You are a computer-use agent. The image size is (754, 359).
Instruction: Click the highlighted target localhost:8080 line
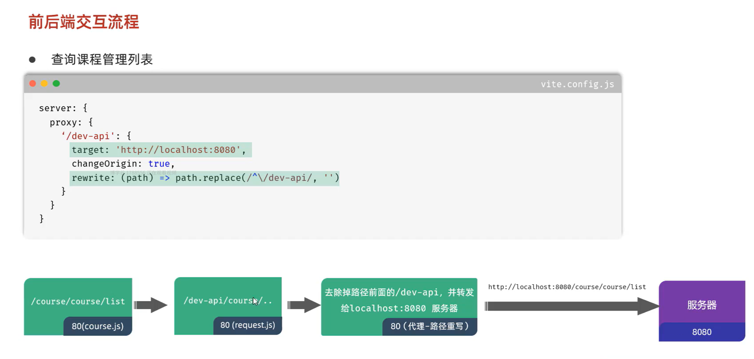[160, 150]
